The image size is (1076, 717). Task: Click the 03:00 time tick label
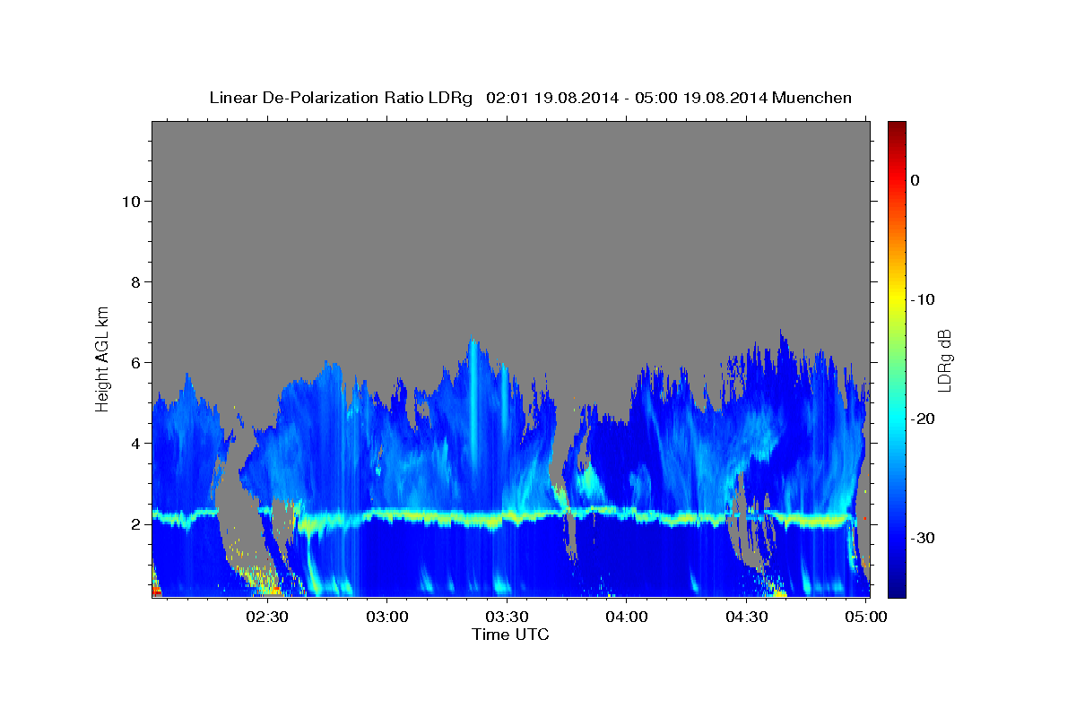[387, 617]
